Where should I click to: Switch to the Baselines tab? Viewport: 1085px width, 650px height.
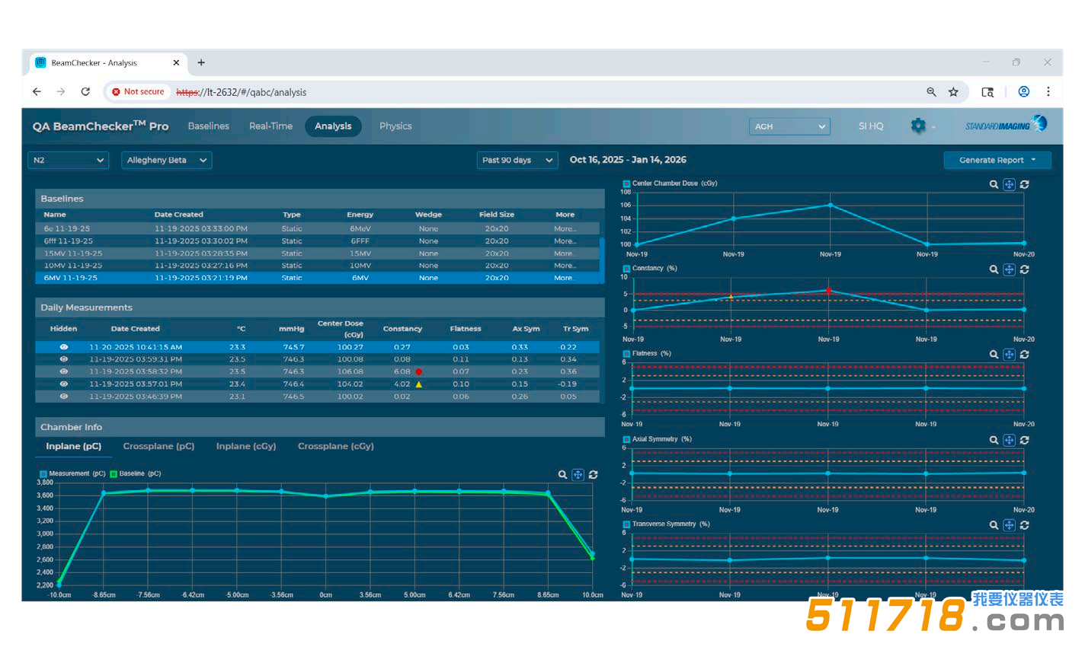(x=209, y=126)
